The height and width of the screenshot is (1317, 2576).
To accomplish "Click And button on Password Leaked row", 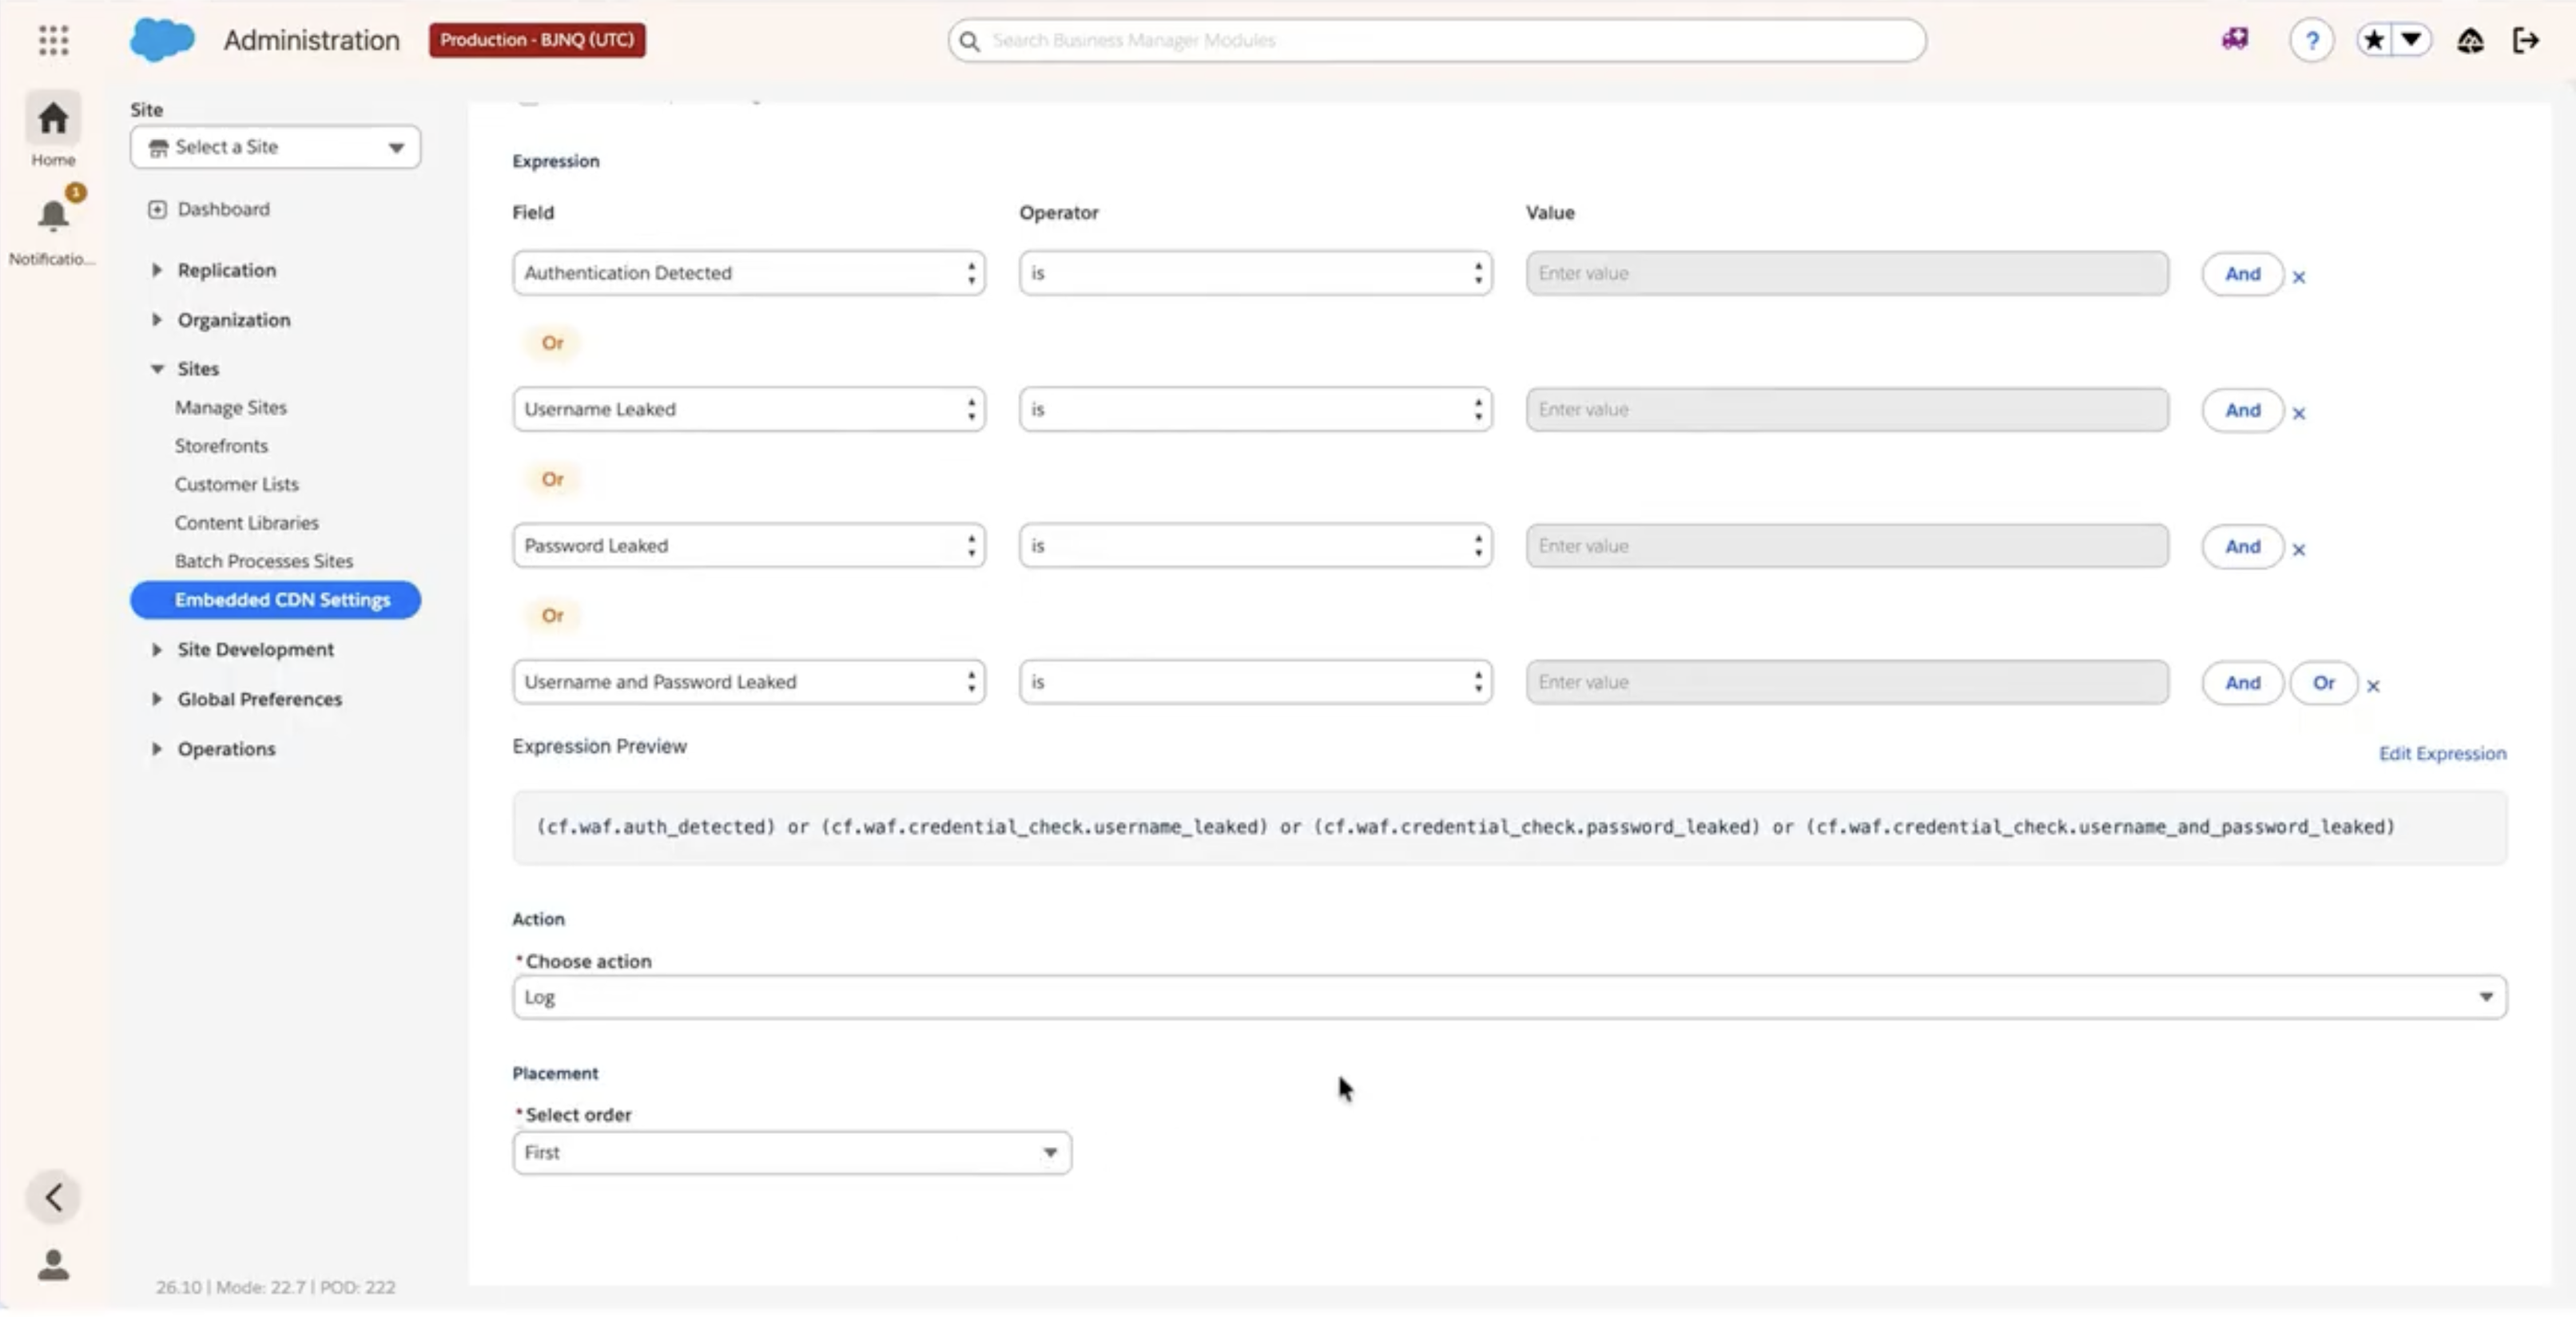I will tap(2242, 546).
